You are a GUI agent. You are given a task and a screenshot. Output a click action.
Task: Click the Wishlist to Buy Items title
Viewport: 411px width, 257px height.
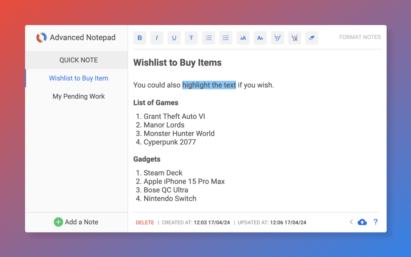pos(178,62)
